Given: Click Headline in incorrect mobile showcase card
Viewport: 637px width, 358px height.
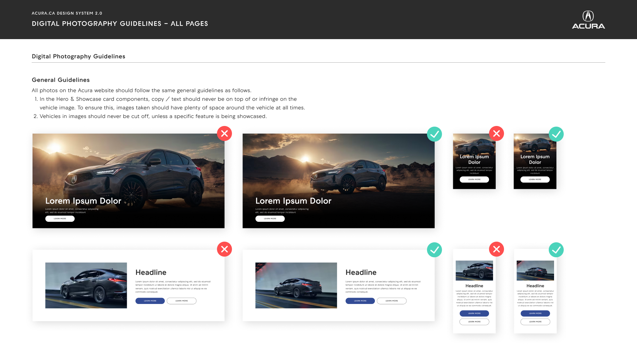Looking at the screenshot, I should click(474, 286).
